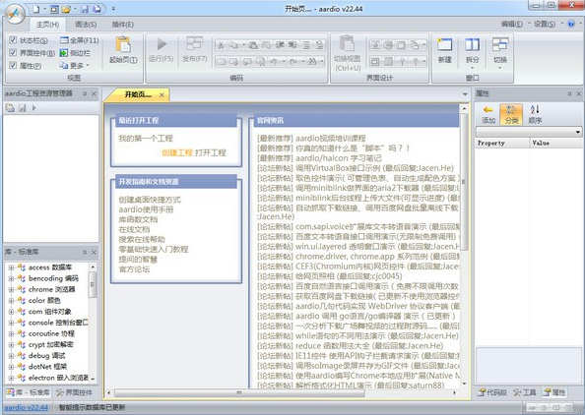Click the 全屏(F11) fullscreen icon
Screen dimensions: 585x415
(64, 40)
